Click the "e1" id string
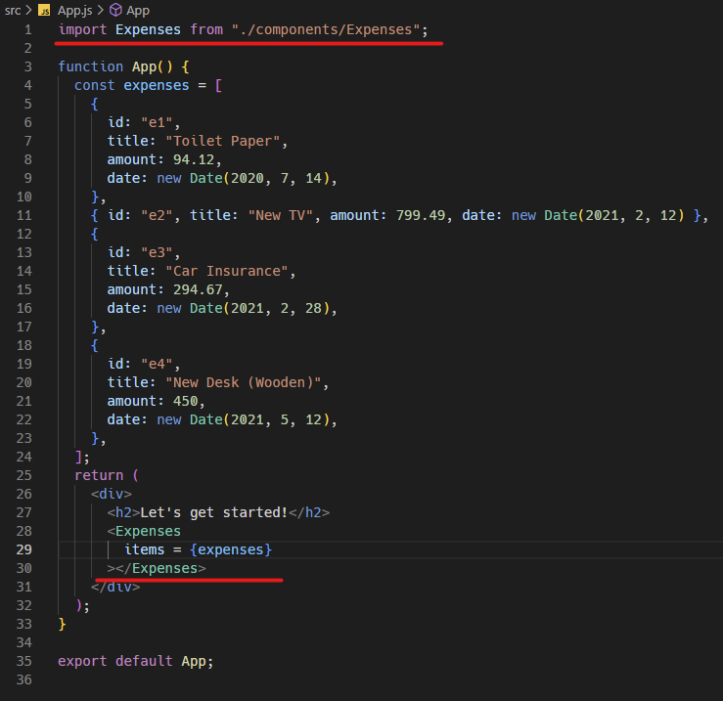723x701 pixels. [157, 122]
